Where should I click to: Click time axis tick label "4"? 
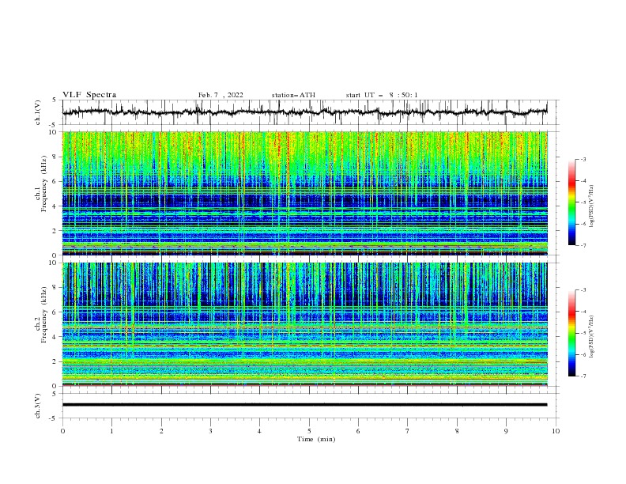coord(260,431)
